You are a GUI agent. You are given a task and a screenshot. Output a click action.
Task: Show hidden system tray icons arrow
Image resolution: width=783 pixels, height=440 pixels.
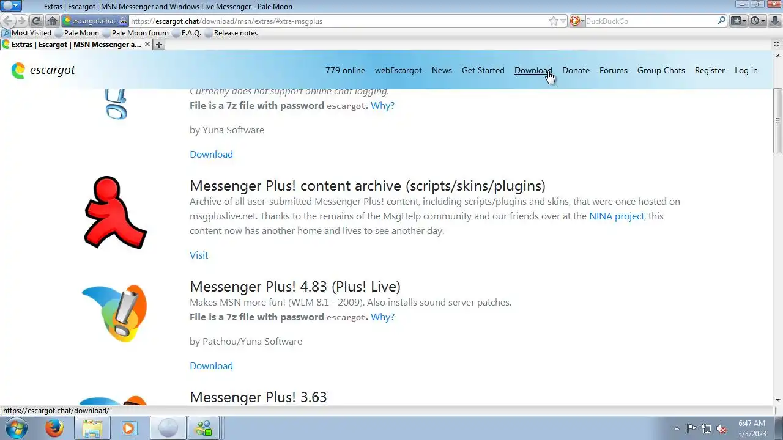[677, 428]
